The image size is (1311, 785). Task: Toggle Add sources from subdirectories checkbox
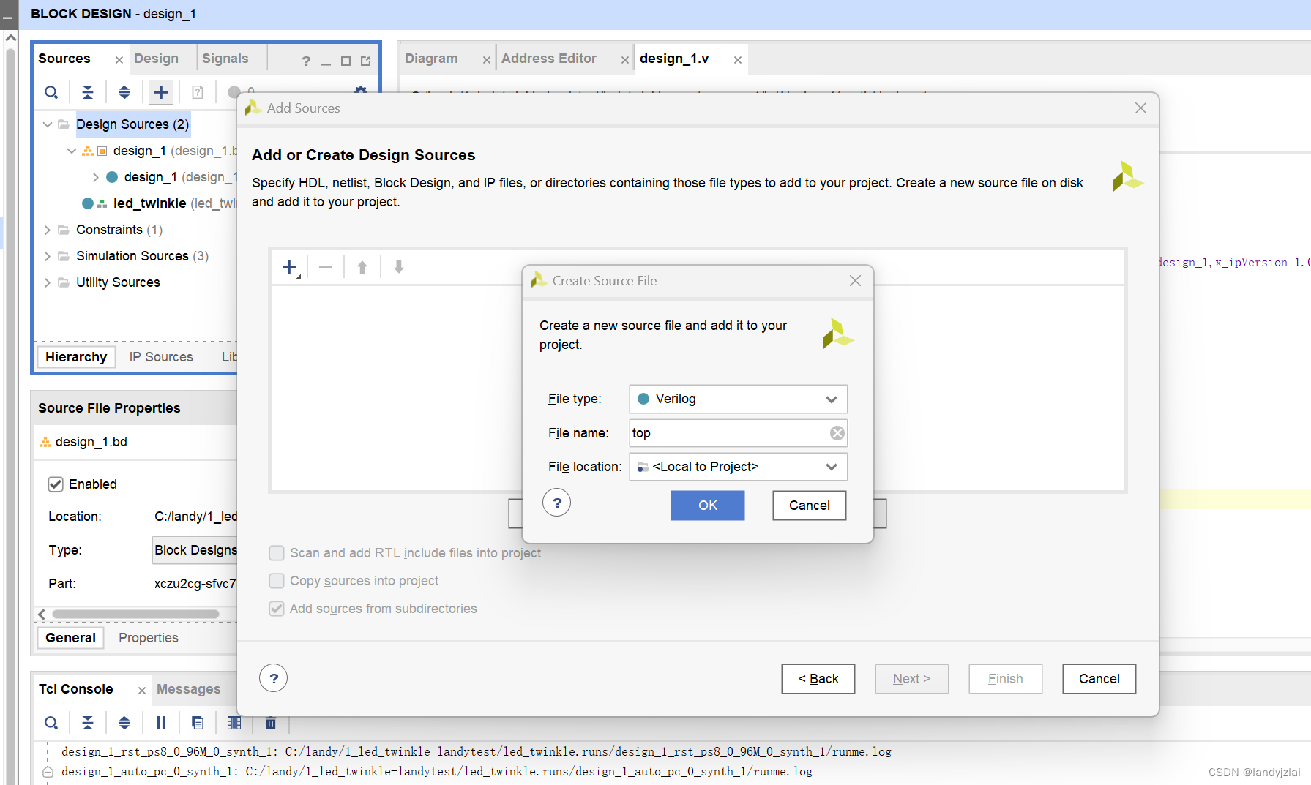click(x=277, y=609)
